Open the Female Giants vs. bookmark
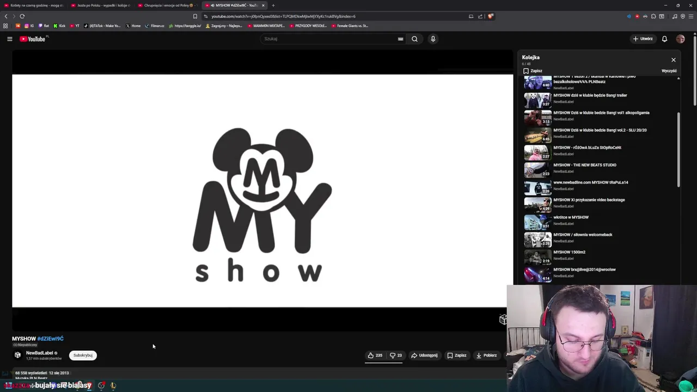697x392 pixels. tap(350, 26)
